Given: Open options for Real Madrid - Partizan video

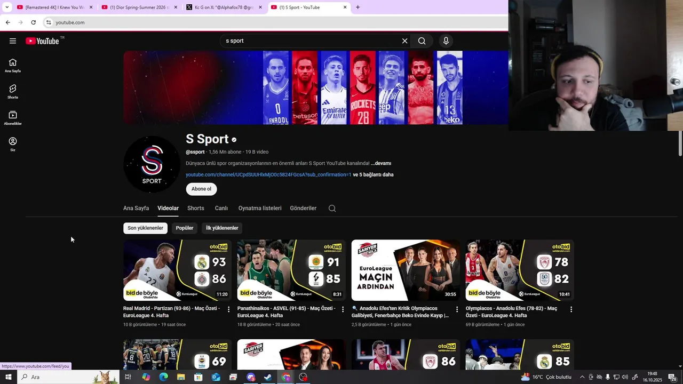Looking at the screenshot, I should pos(229,309).
